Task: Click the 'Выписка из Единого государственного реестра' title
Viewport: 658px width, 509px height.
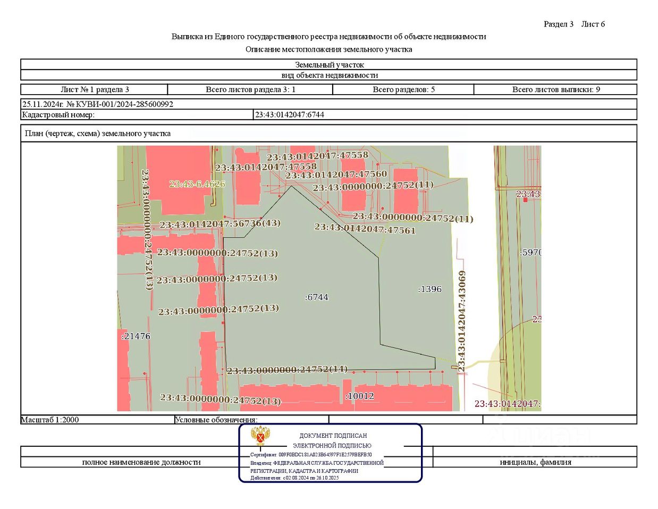Action: pyautogui.click(x=329, y=37)
